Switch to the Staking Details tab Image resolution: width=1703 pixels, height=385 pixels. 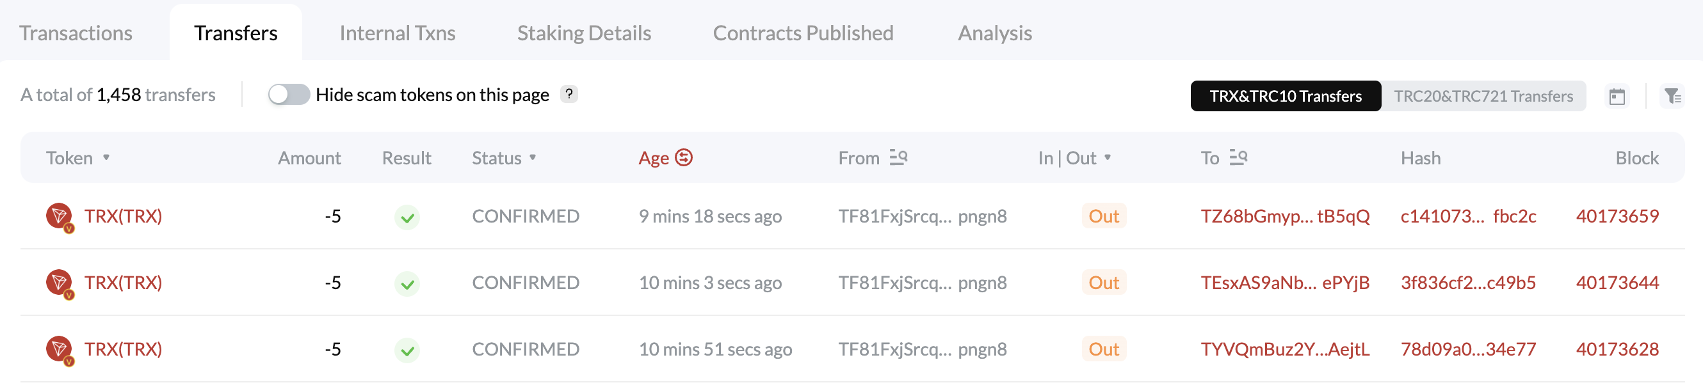point(584,33)
